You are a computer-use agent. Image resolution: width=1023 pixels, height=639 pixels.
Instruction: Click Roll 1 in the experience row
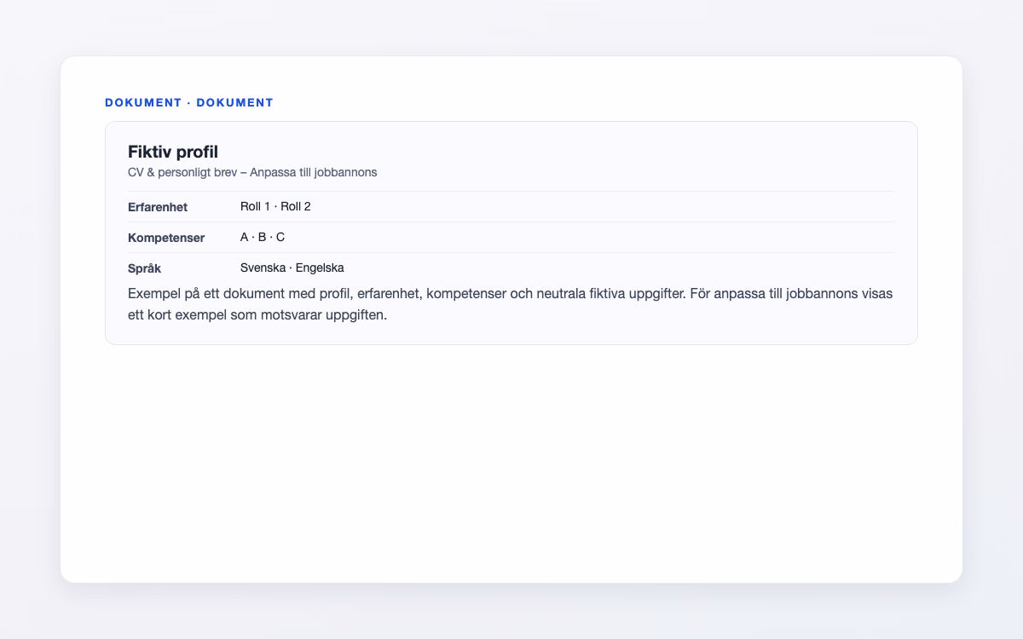pyautogui.click(x=255, y=206)
